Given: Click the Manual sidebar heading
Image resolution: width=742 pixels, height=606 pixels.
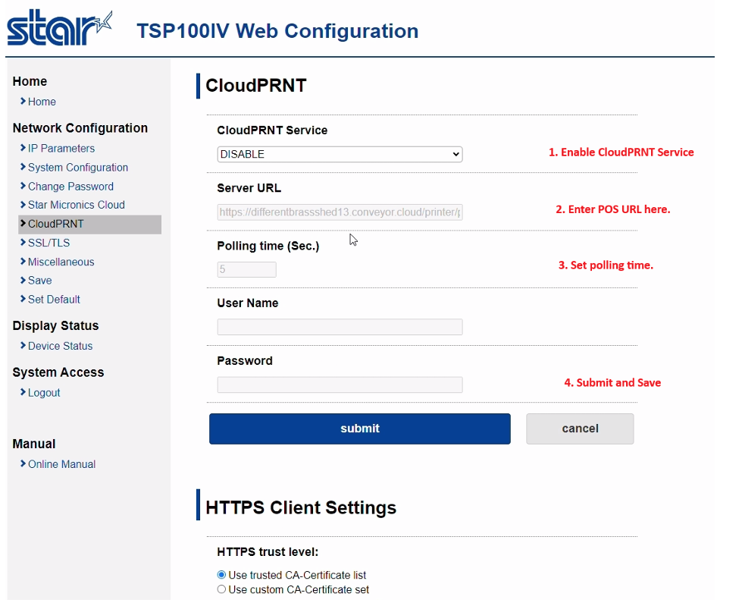Looking at the screenshot, I should tap(34, 444).
